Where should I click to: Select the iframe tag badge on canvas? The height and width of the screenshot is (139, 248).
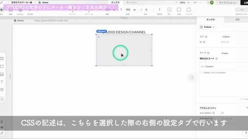point(102,31)
